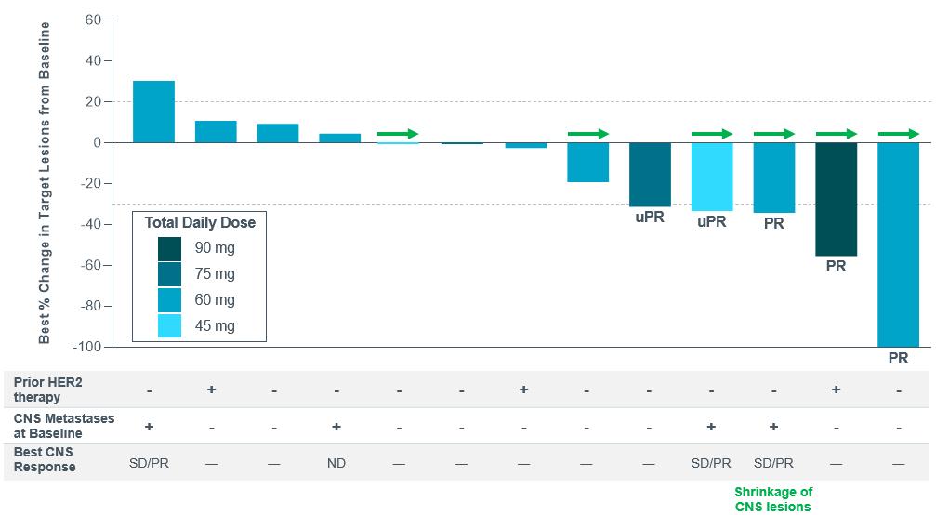The width and height of the screenshot is (936, 515).
Task: Click the 90 mg legend color swatch
Action: pos(169,248)
